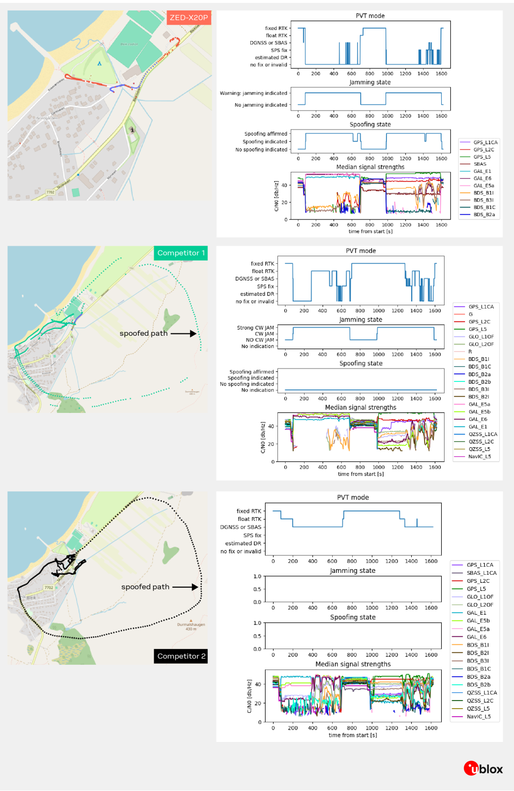Select the ZED-X20P label on the top map

point(189,18)
